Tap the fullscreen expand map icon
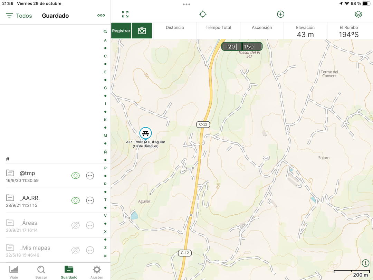Viewport: 373px width, 280px height. (x=125, y=14)
